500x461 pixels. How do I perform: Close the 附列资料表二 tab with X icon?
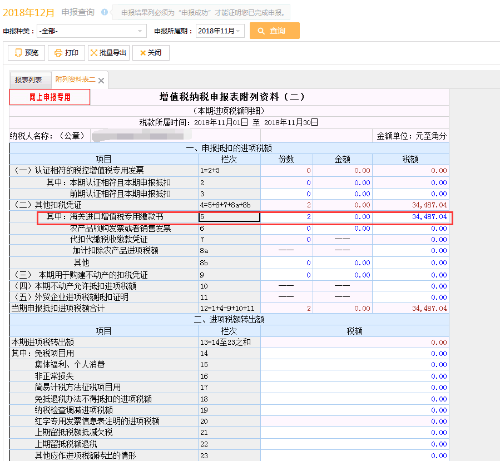click(101, 81)
